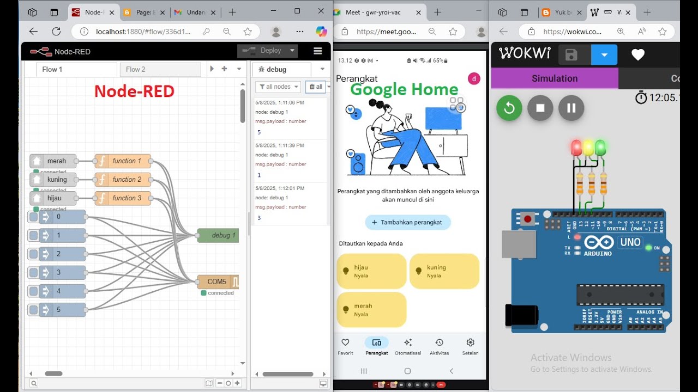Clear debug messages with trash 'all' button
698x392 pixels.
click(x=315, y=87)
